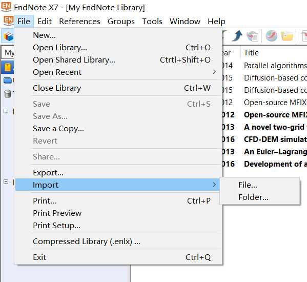Click the blue up arrow toolbar icon
Image resolution: width=307 pixels, height=282 pixels.
pos(237,36)
